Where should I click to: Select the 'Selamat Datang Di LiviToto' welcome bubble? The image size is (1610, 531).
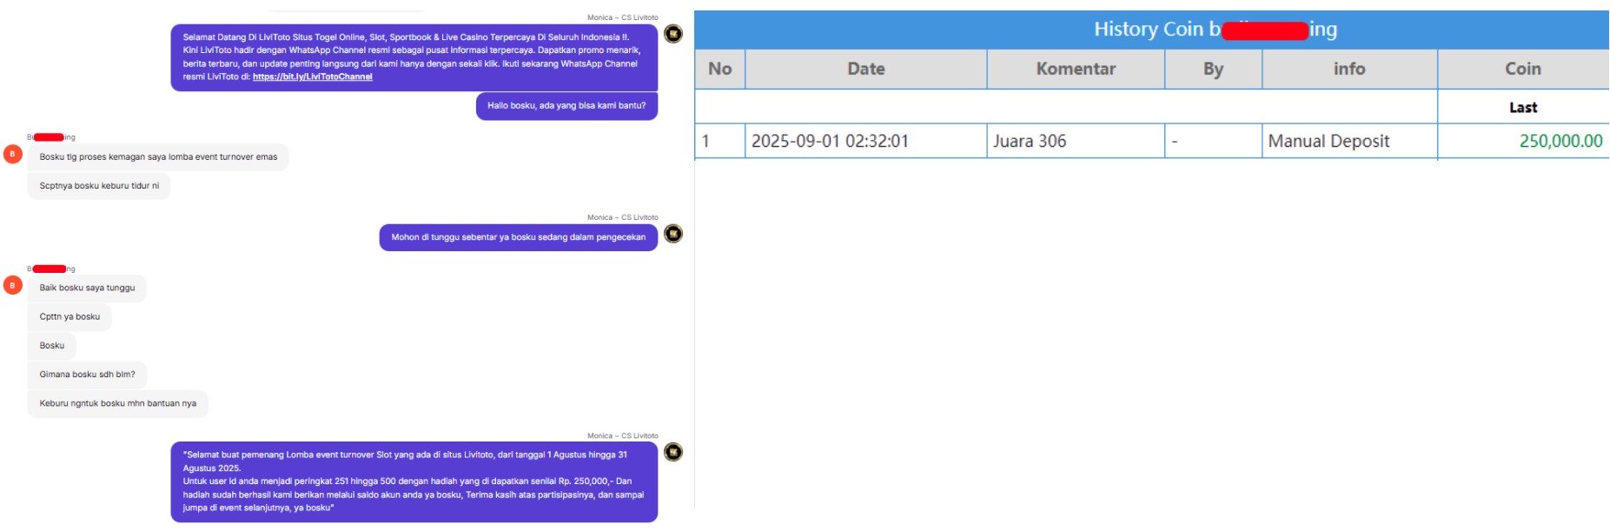[x=414, y=57]
